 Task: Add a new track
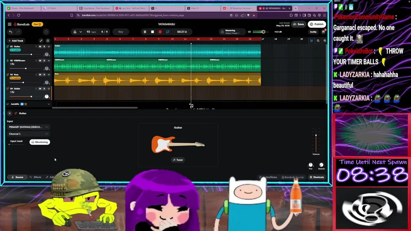16,41
